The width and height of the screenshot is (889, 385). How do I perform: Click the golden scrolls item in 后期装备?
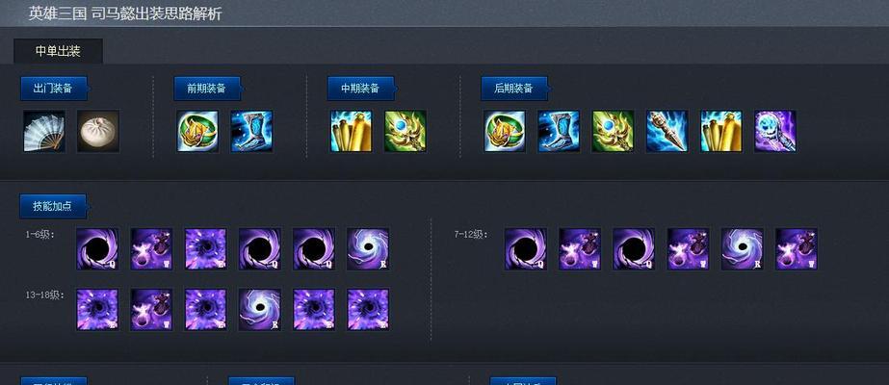pos(721,131)
